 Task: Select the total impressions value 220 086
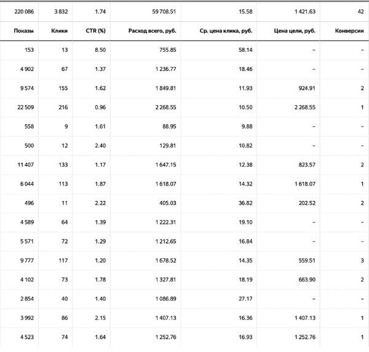click(x=24, y=12)
